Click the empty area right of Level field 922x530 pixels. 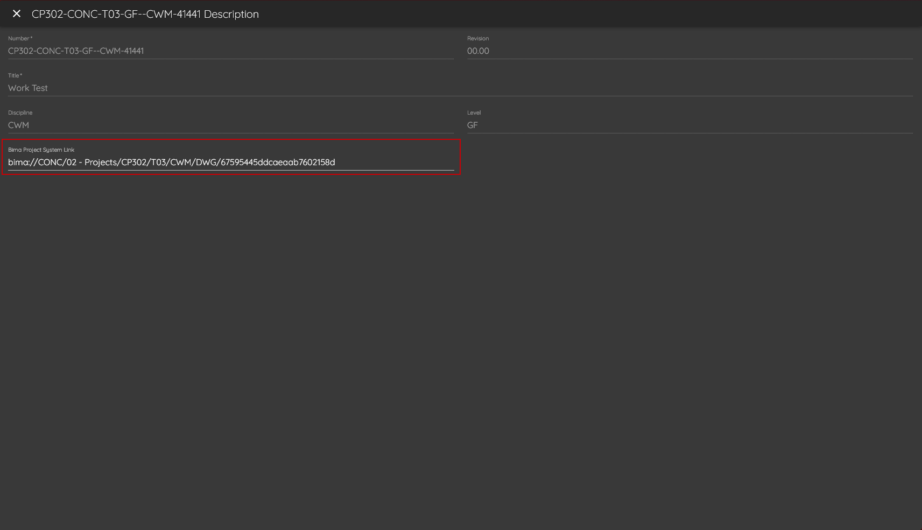[x=754, y=124]
